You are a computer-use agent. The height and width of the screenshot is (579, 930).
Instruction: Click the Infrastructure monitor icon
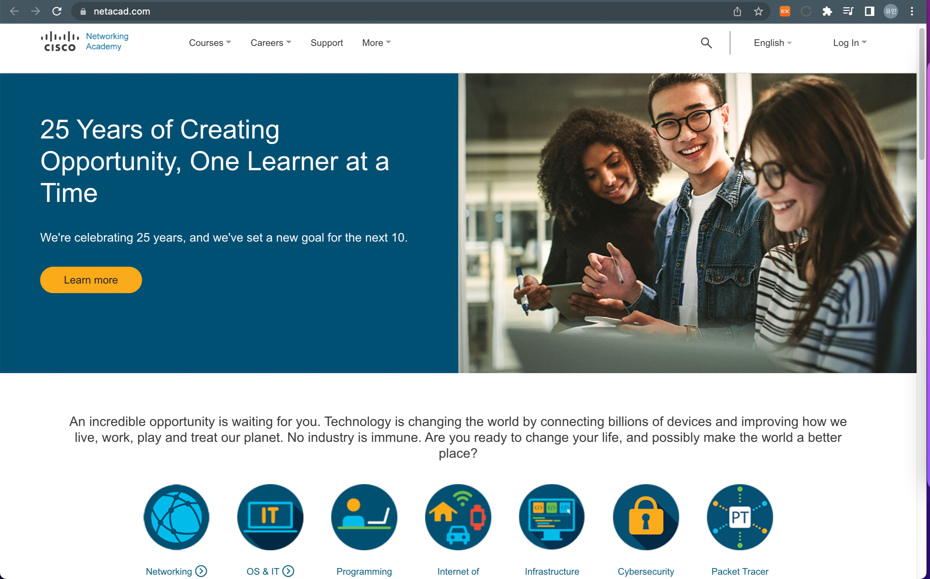[x=552, y=517]
